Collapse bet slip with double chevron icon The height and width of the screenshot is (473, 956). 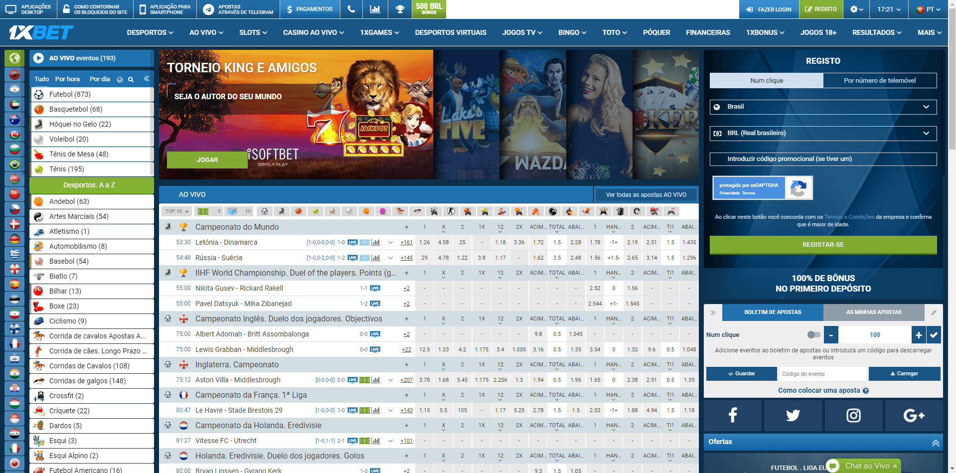[x=713, y=313]
